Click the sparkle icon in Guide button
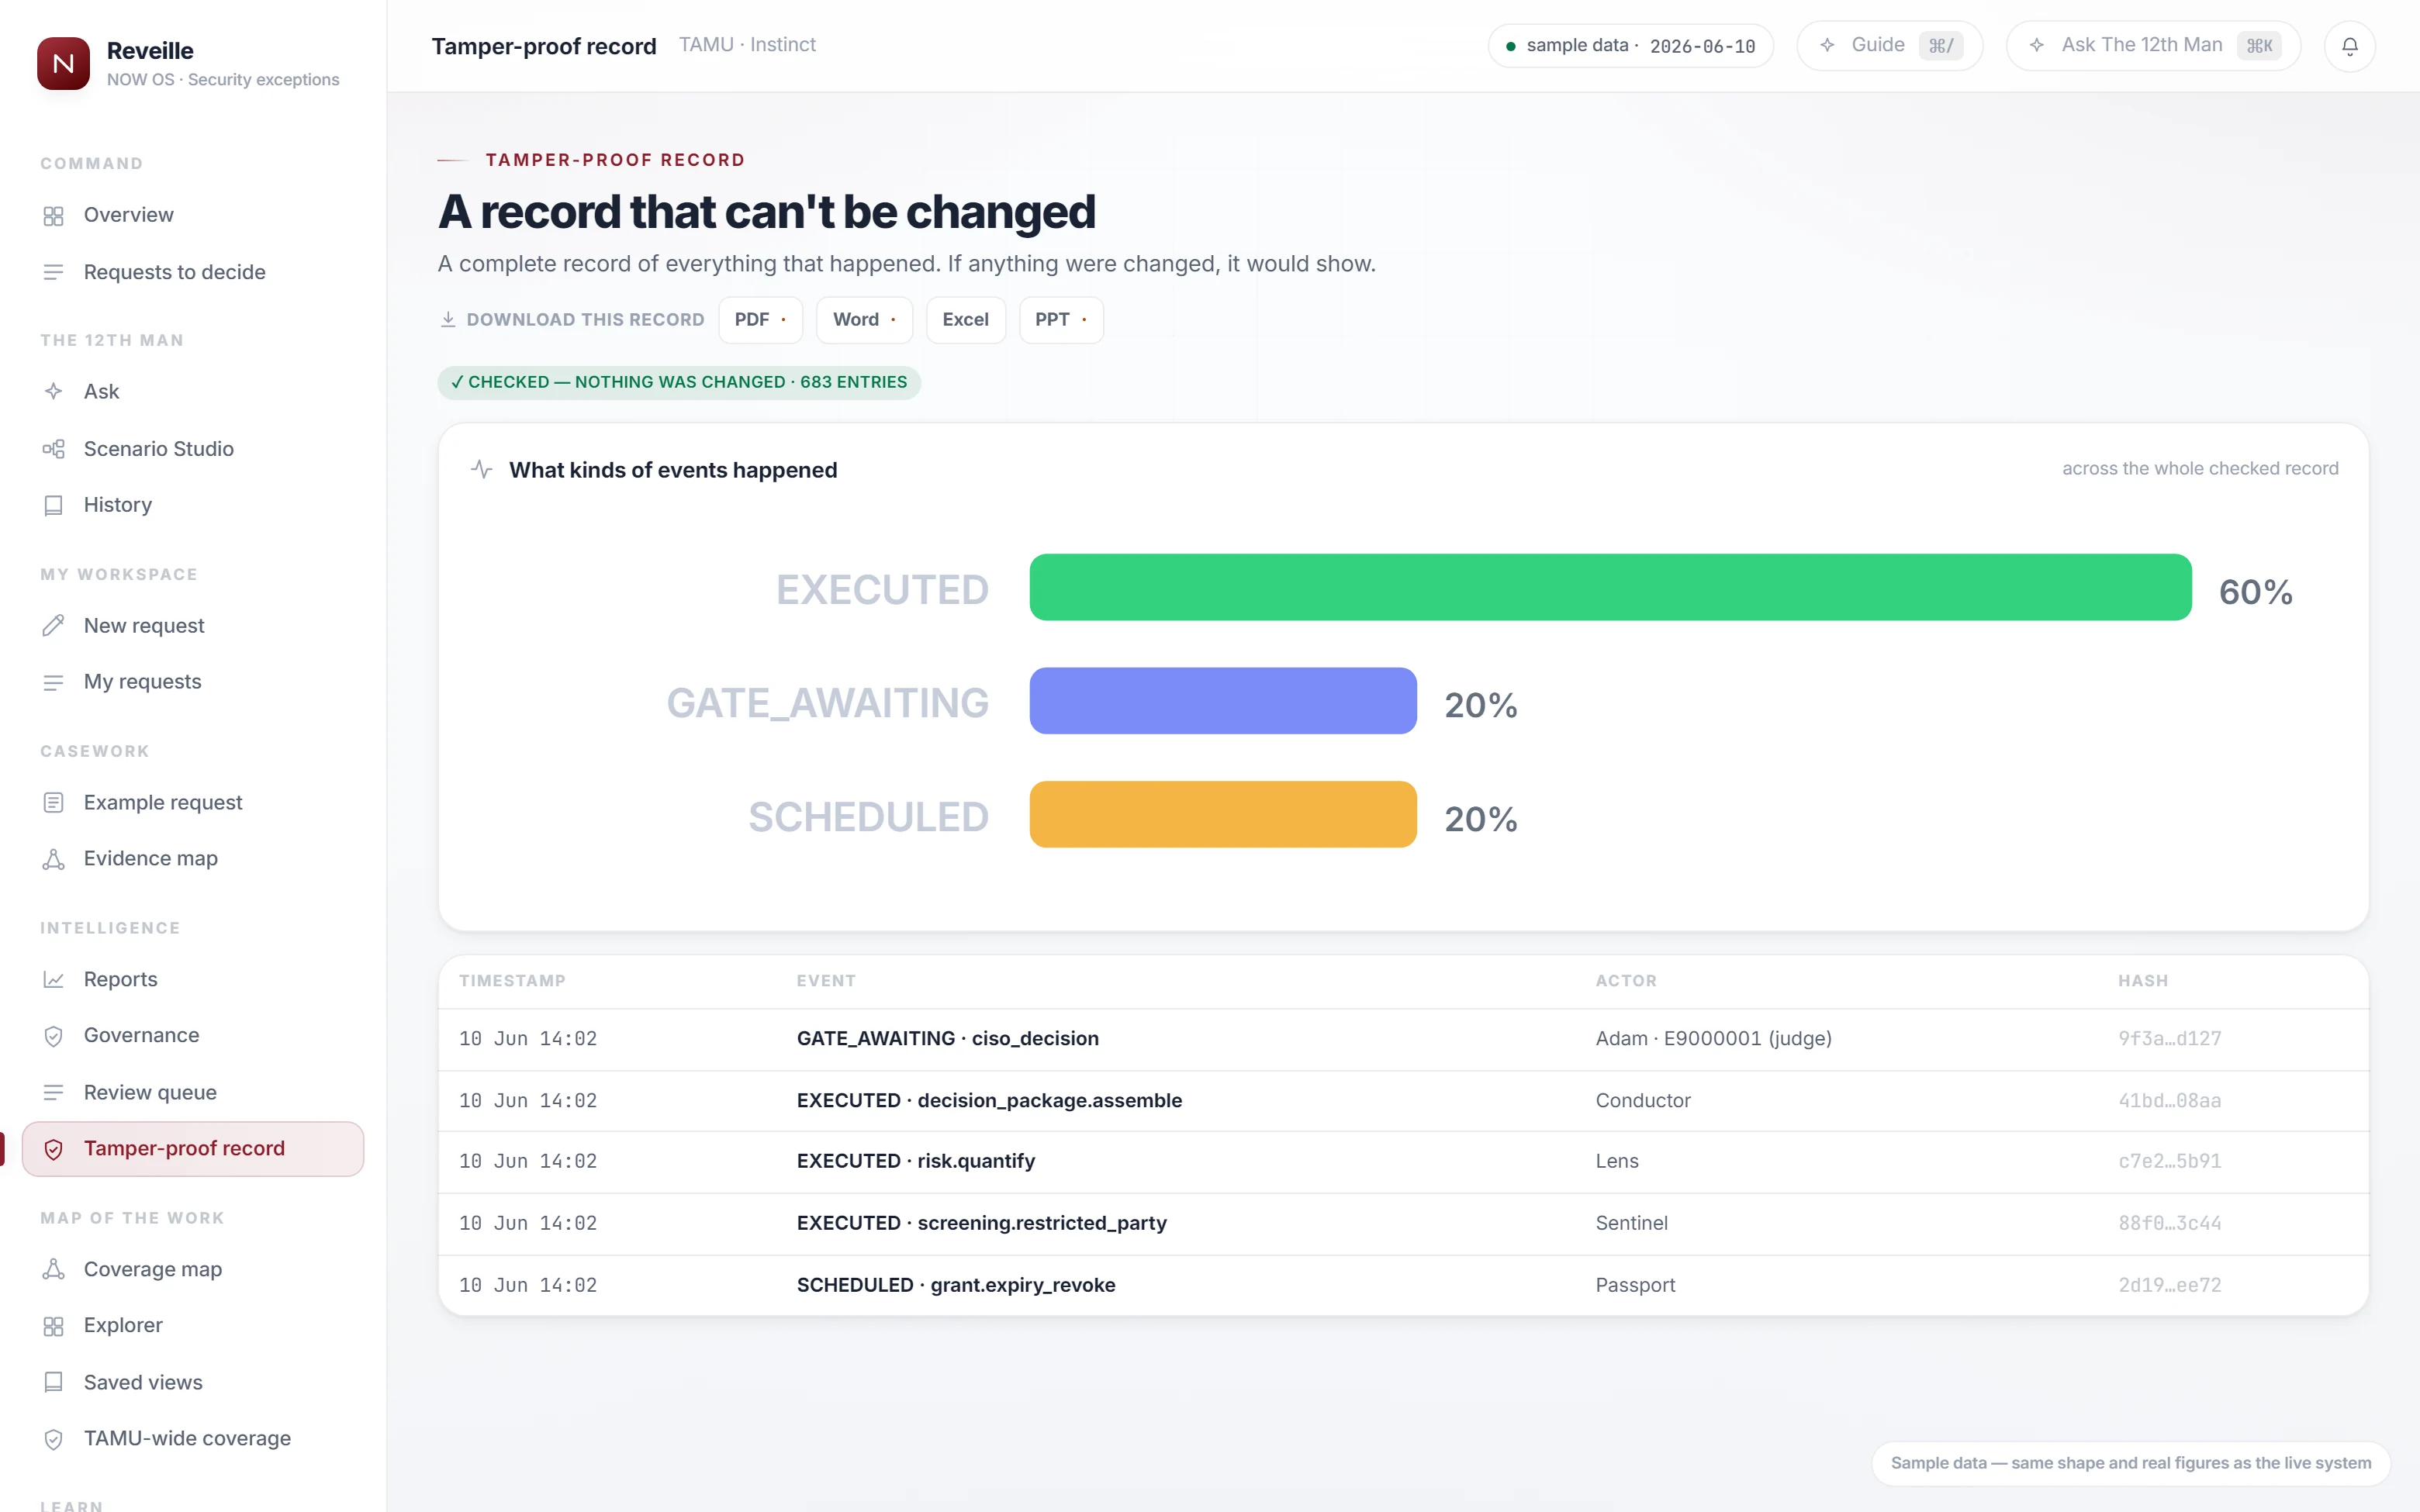 [1827, 45]
